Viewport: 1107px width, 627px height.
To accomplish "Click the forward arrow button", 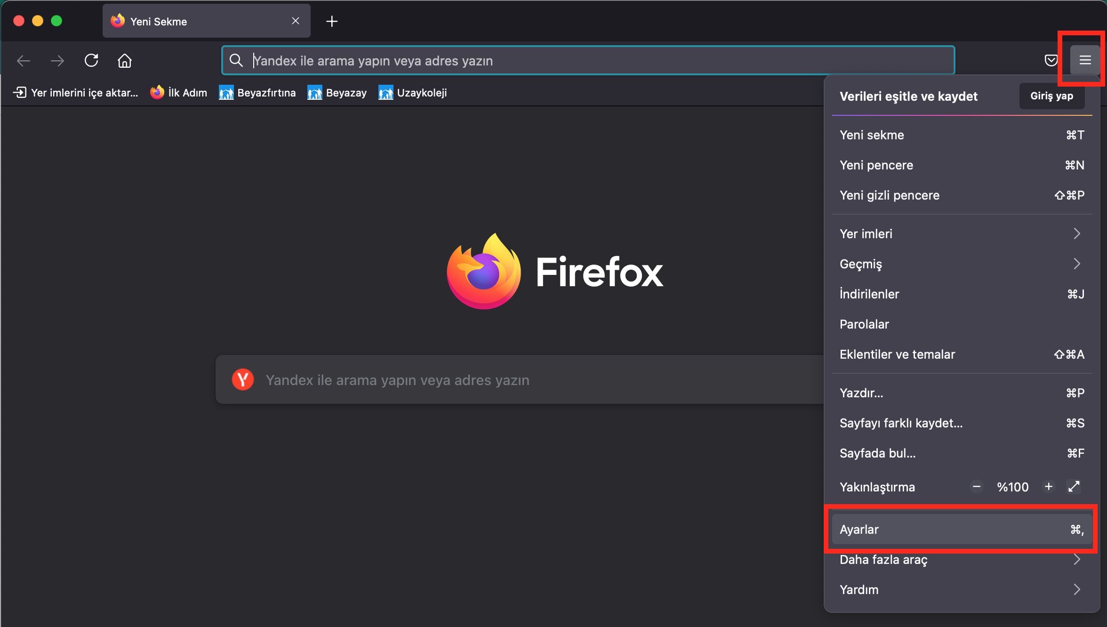I will 57,60.
